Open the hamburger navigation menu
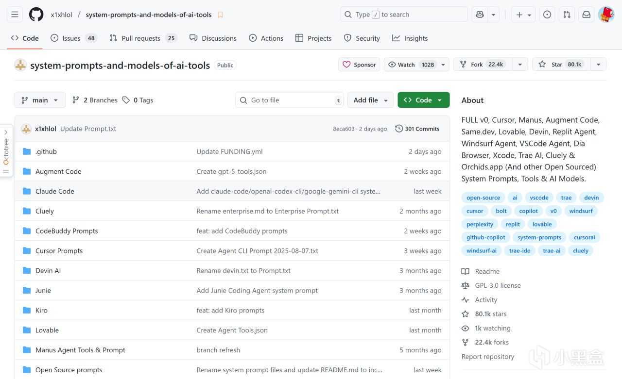This screenshot has height=379, width=622. click(x=15, y=15)
